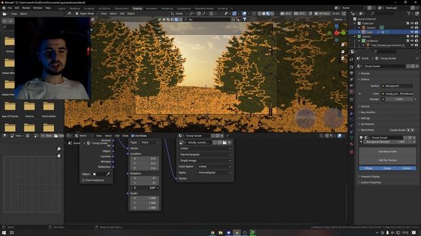Expand the Viewport Display panel

point(370,176)
